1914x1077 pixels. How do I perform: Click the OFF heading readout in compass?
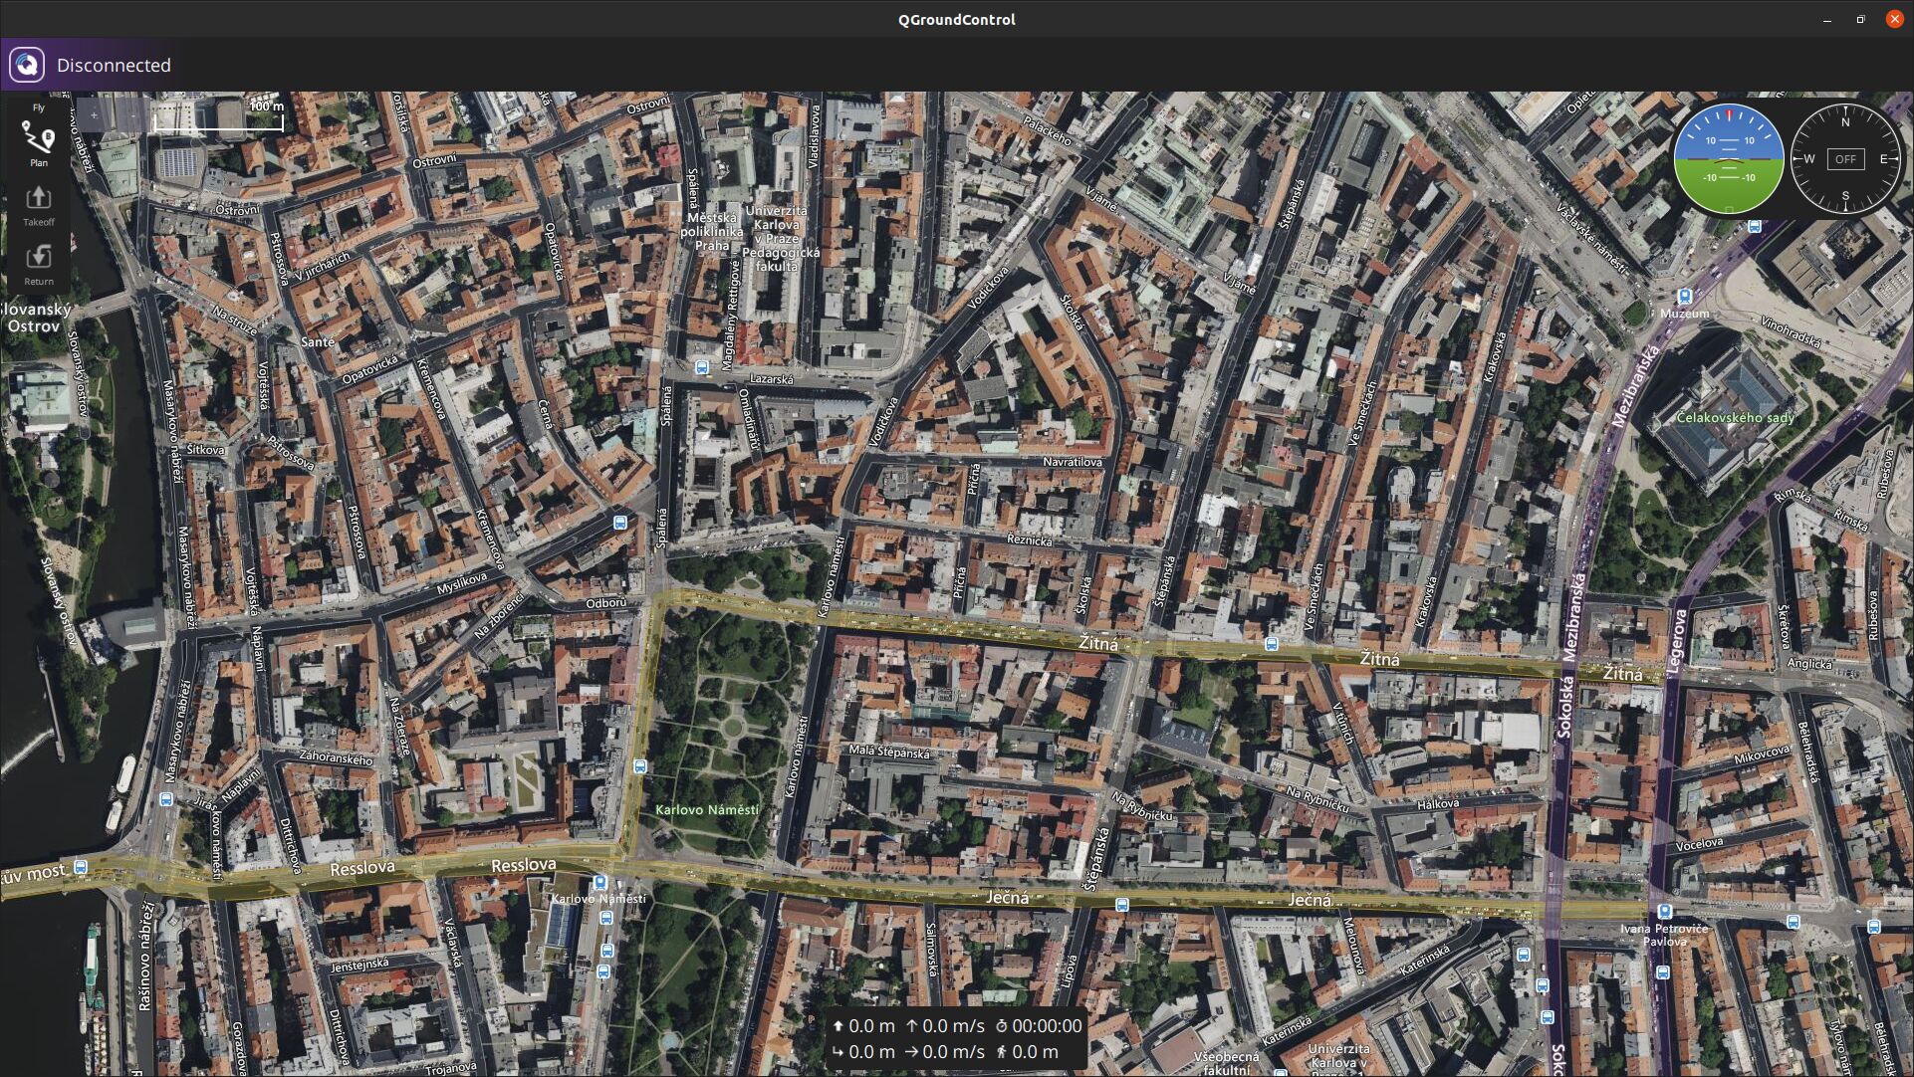[x=1845, y=159]
